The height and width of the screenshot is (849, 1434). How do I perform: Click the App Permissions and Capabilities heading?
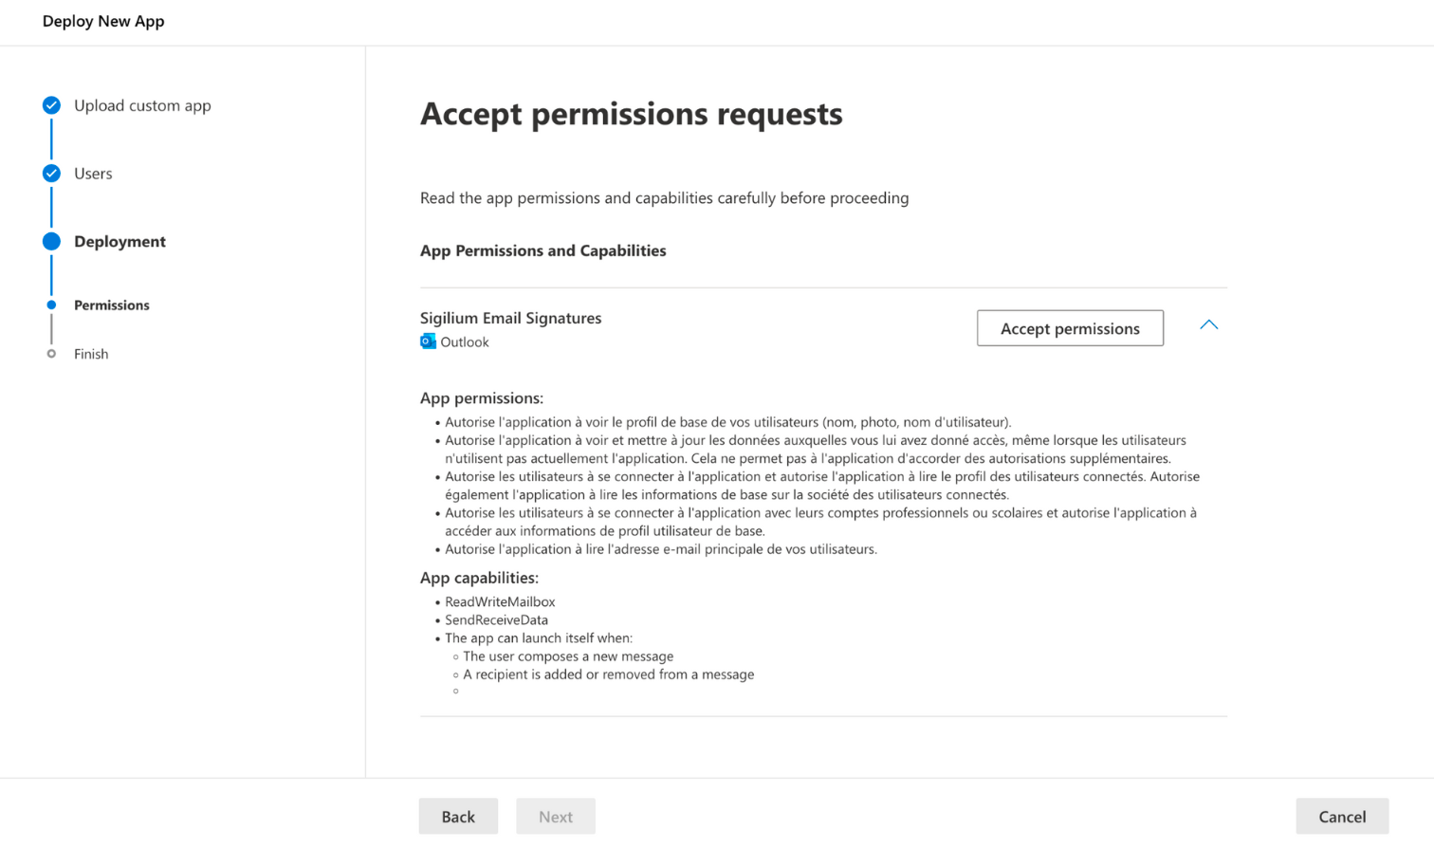[x=542, y=250]
